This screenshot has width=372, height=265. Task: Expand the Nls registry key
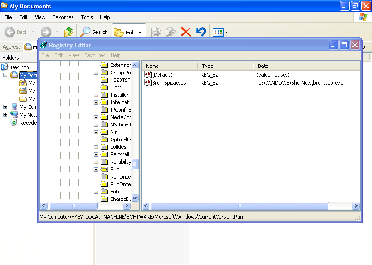96,132
